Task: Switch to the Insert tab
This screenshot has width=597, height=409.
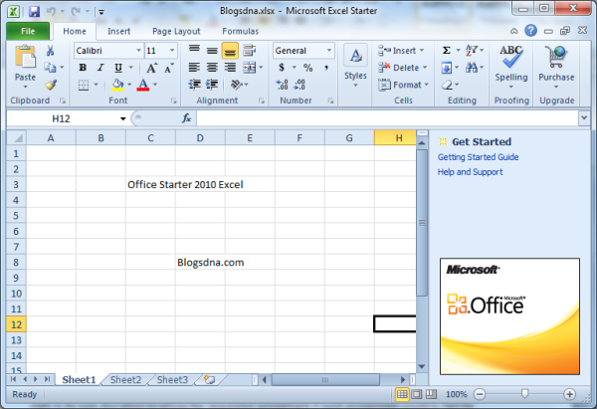Action: coord(118,31)
